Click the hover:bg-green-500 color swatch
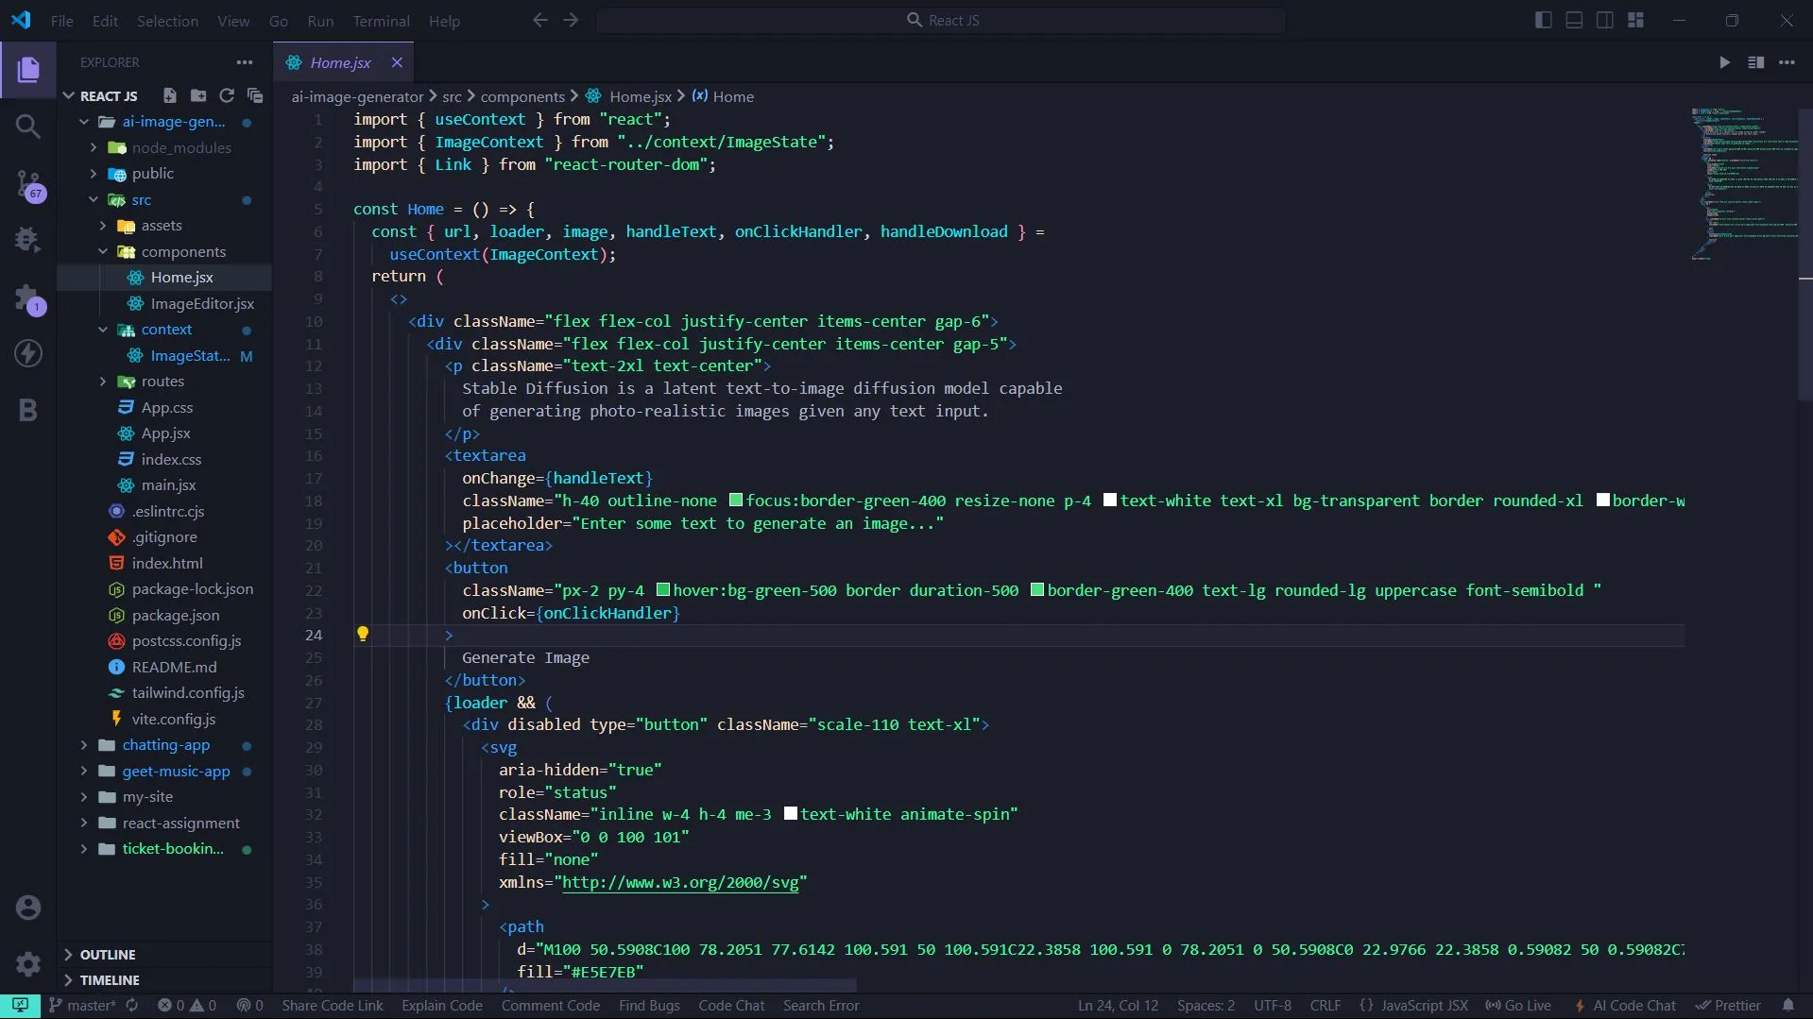Image resolution: width=1813 pixels, height=1019 pixels. click(x=663, y=590)
